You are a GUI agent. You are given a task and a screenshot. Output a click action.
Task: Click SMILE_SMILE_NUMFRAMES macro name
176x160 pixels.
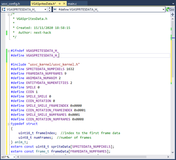click(x=46, y=115)
